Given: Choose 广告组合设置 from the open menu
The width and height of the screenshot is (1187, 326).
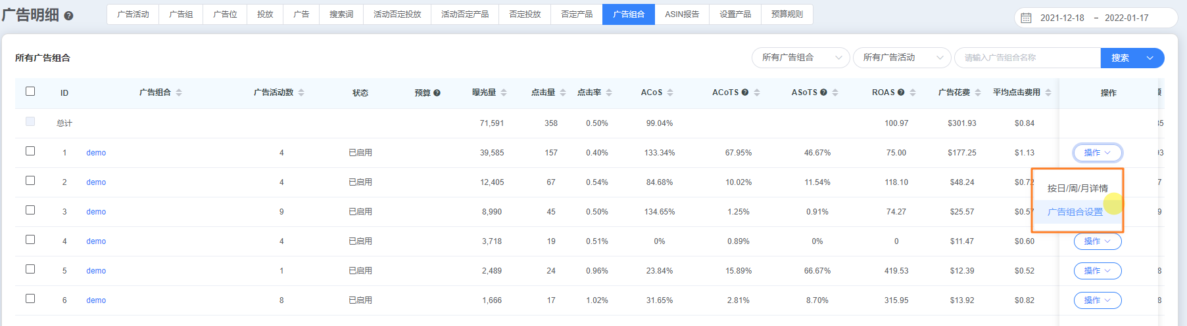Looking at the screenshot, I should coord(1075,212).
